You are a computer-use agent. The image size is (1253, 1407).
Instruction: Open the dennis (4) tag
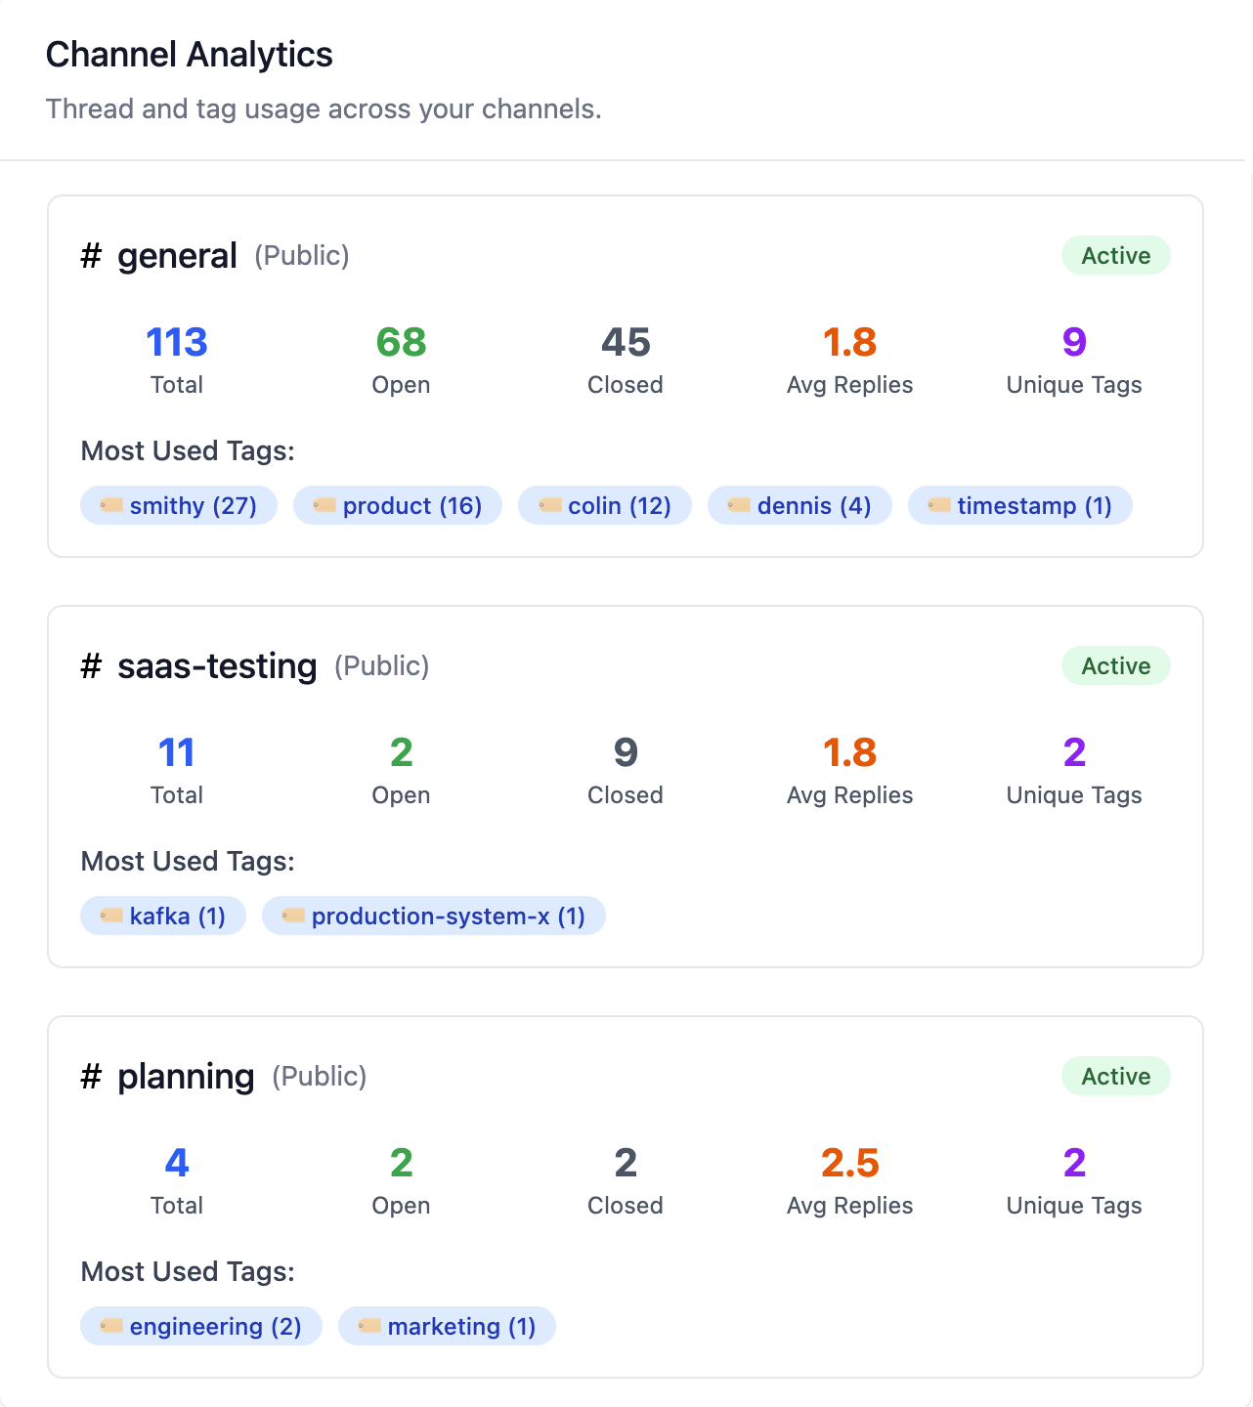(799, 505)
